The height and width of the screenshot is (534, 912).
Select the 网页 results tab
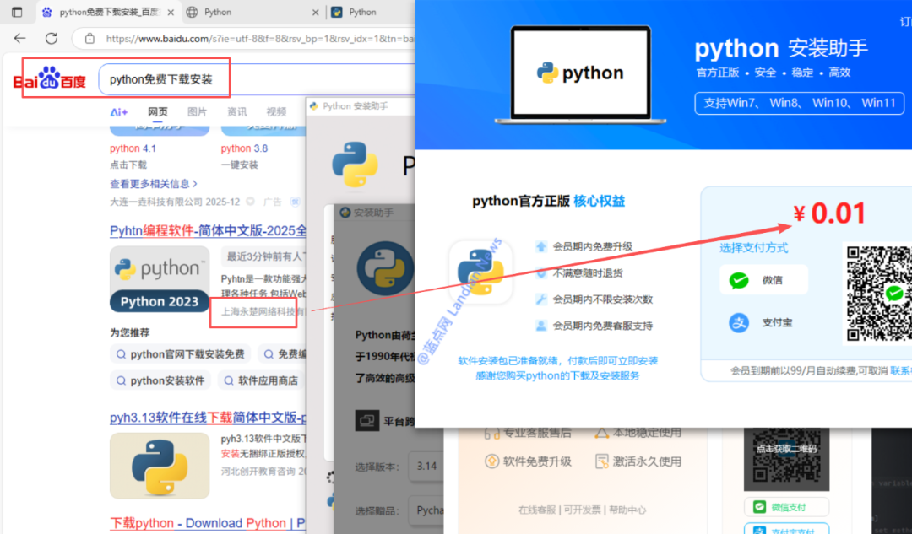point(158,111)
